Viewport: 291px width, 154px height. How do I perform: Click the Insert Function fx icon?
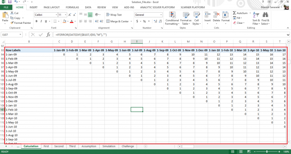[x=47, y=34]
